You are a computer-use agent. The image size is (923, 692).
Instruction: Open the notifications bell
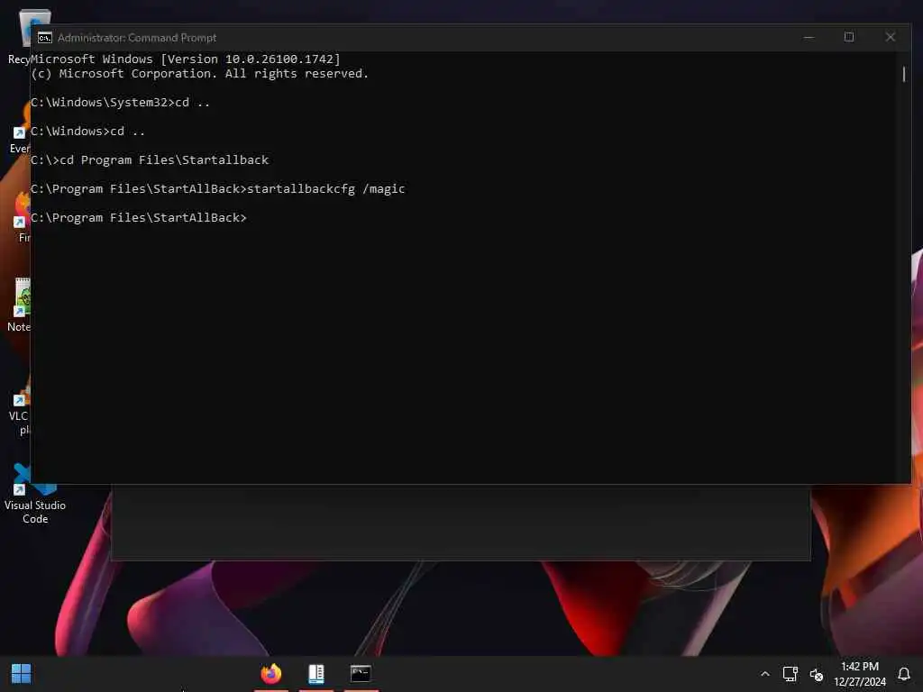click(903, 674)
